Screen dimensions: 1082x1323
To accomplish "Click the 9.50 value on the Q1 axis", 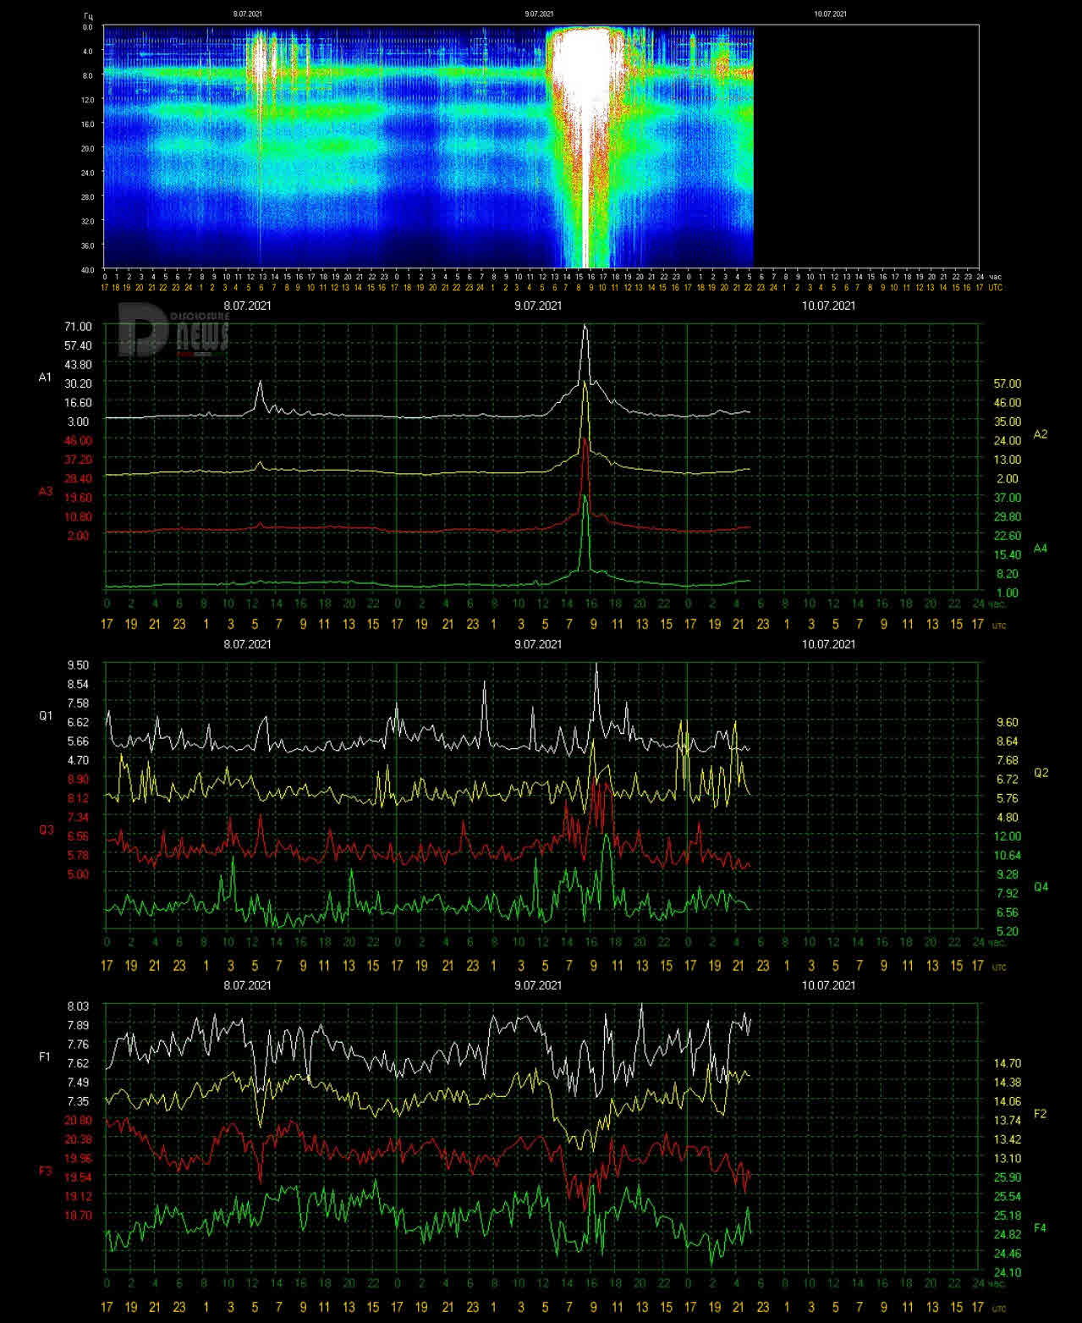I will (77, 665).
